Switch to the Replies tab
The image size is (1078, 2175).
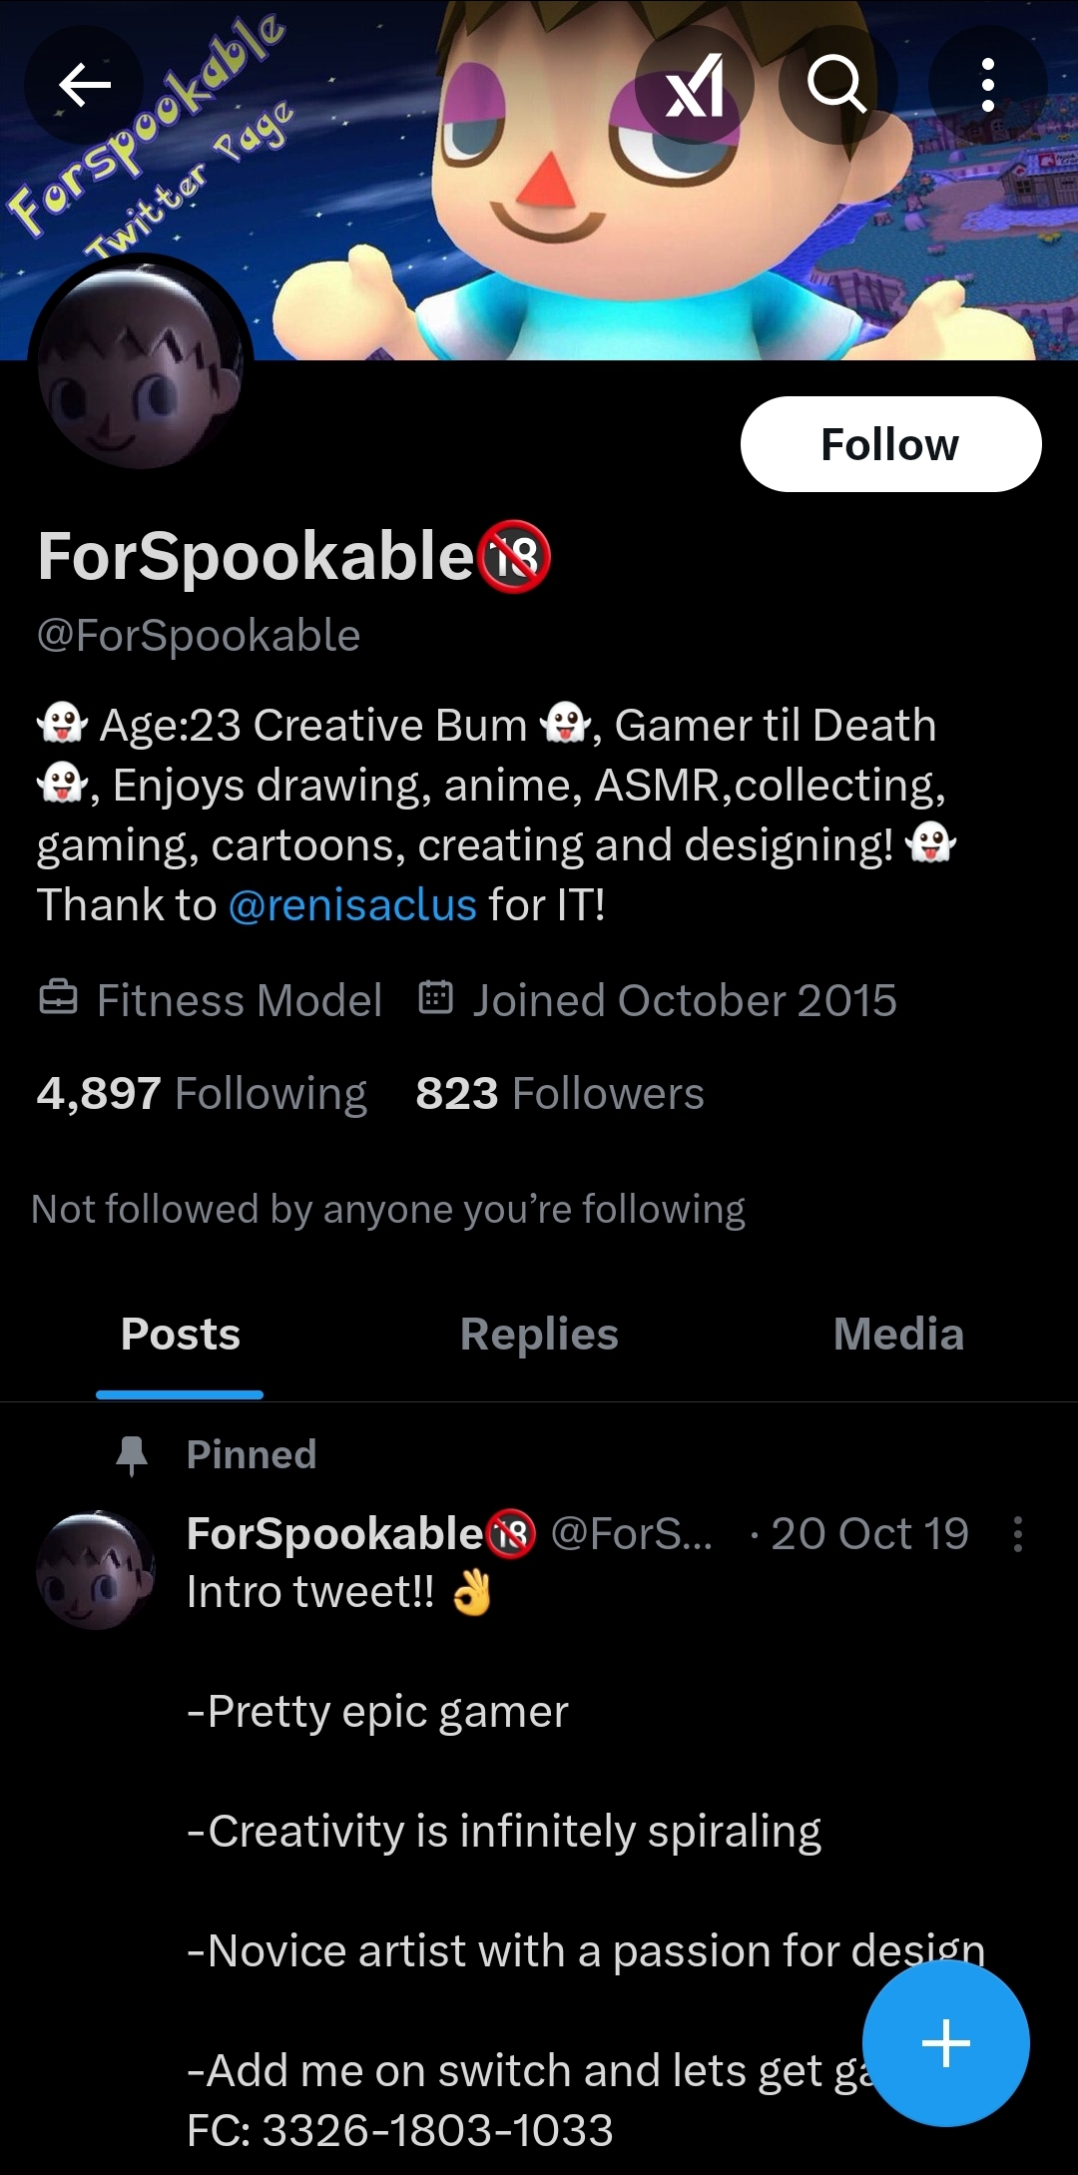539,1335
